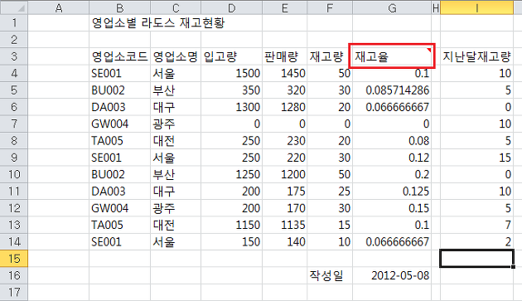Select cell 0.125 in row 11

[392, 191]
